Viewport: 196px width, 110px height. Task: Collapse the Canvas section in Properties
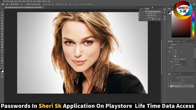pos(168,48)
